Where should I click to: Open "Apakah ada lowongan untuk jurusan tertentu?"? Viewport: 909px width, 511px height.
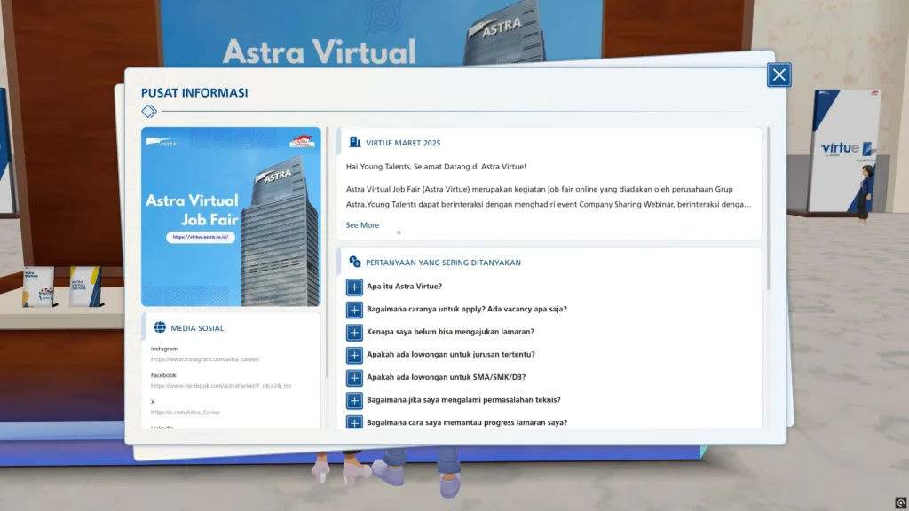[x=354, y=355]
